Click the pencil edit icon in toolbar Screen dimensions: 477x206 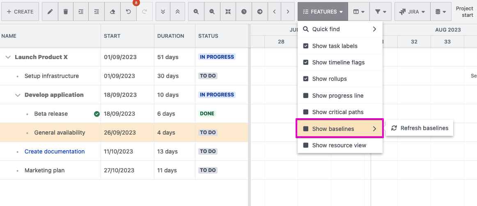[50, 12]
